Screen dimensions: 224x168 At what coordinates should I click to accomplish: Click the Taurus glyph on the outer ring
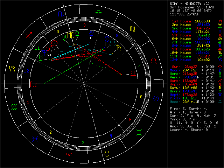[x=106, y=153]
